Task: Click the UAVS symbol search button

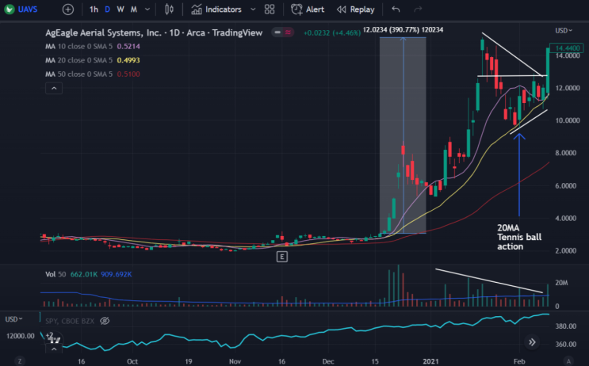Action: (x=21, y=10)
